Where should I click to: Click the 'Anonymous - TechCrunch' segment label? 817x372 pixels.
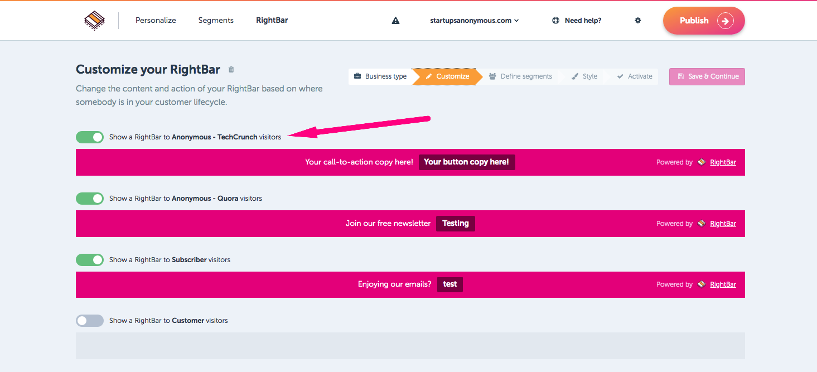tap(215, 137)
